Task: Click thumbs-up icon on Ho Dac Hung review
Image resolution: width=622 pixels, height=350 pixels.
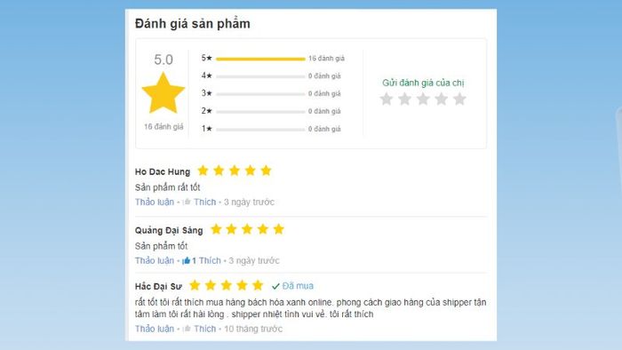Action: (187, 203)
